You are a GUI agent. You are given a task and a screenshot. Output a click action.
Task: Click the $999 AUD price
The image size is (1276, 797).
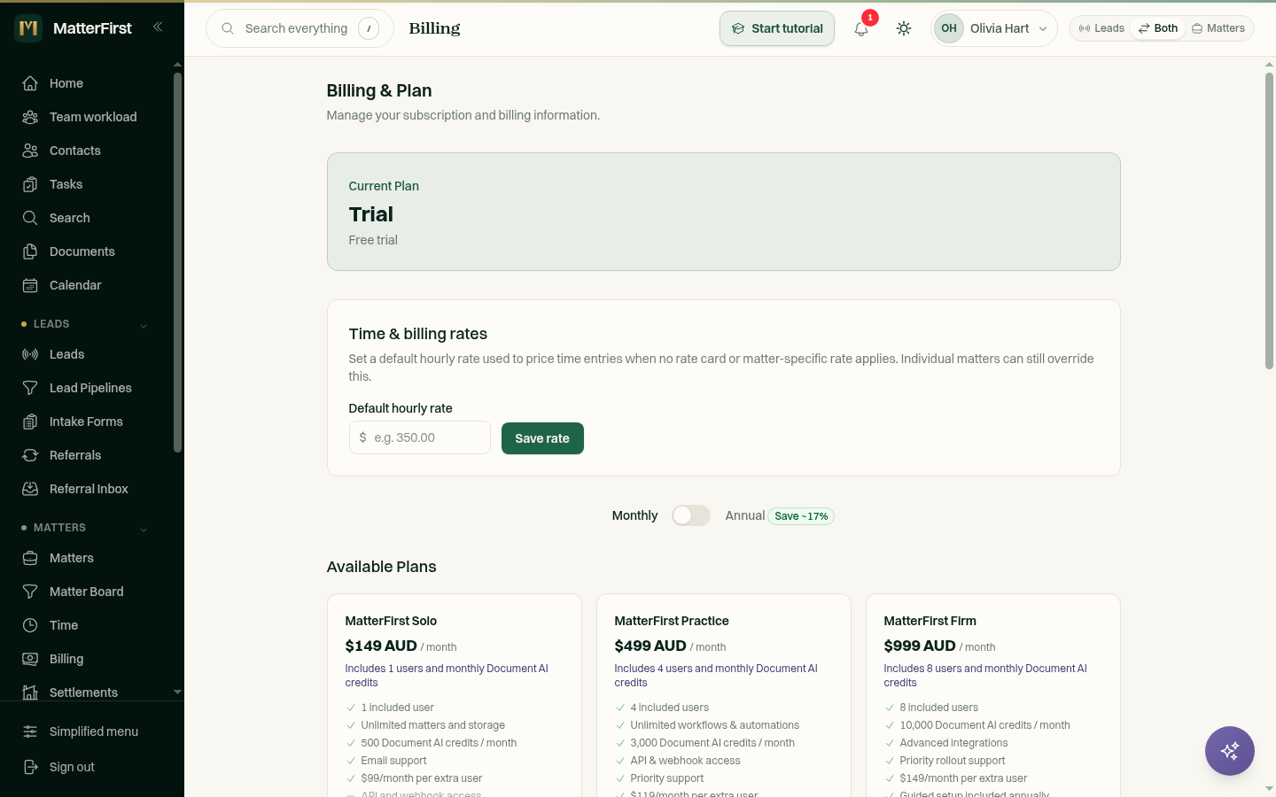(x=920, y=646)
